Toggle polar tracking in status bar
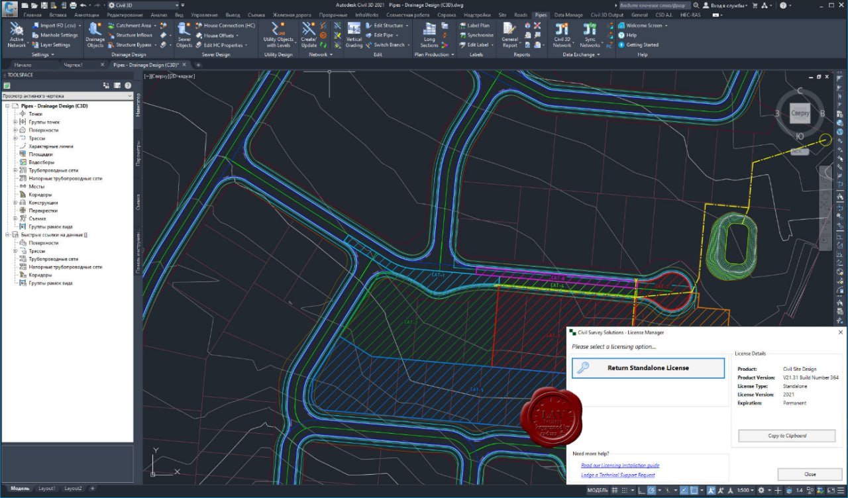Viewport: 848px width, 498px height. pyautogui.click(x=653, y=491)
